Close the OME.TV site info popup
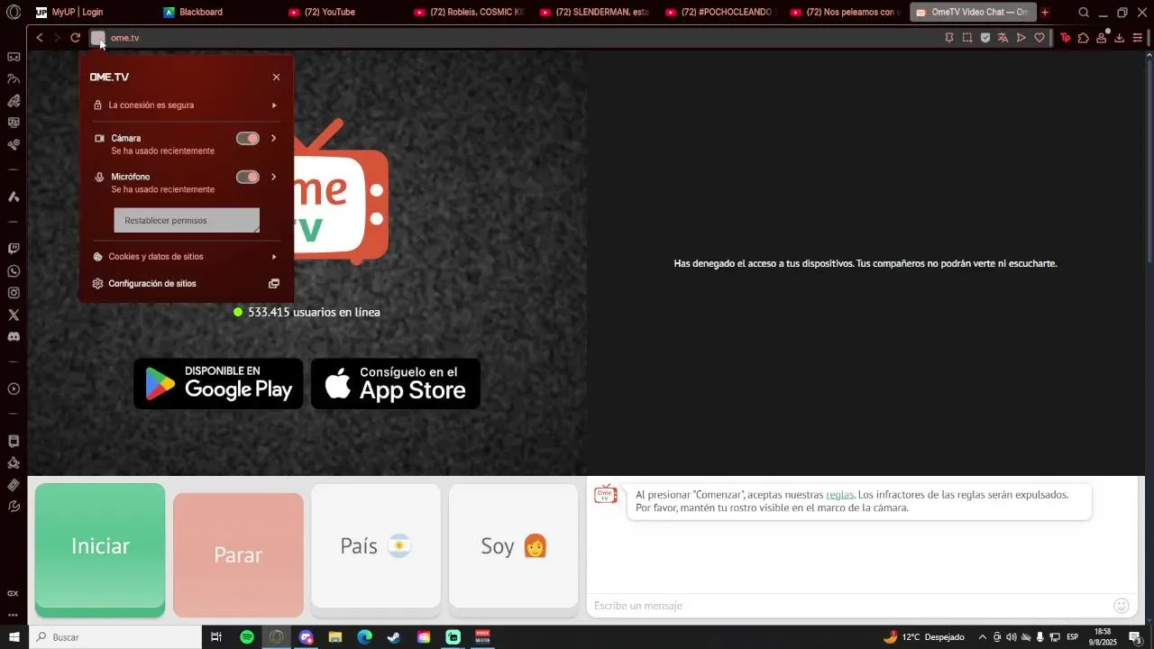Image resolution: width=1154 pixels, height=649 pixels. pos(276,78)
